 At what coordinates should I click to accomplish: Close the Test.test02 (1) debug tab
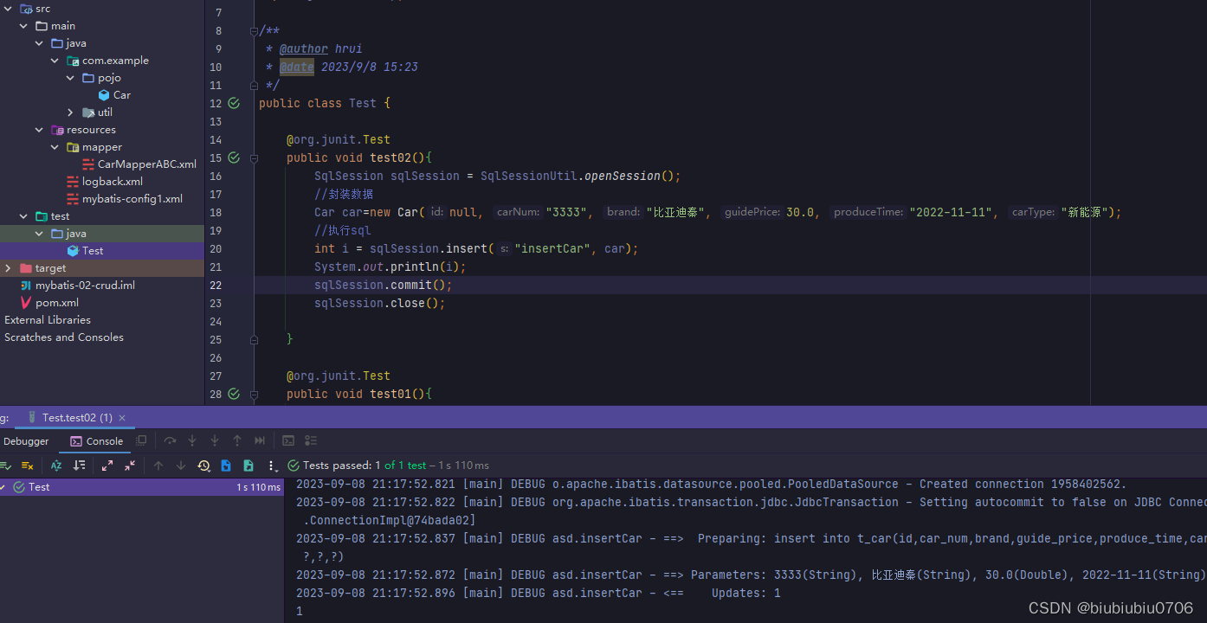(122, 418)
